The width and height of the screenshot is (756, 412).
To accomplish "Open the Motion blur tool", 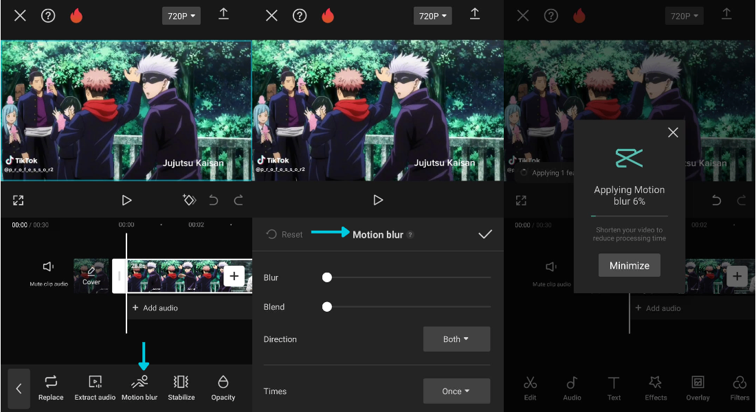I will (x=140, y=389).
